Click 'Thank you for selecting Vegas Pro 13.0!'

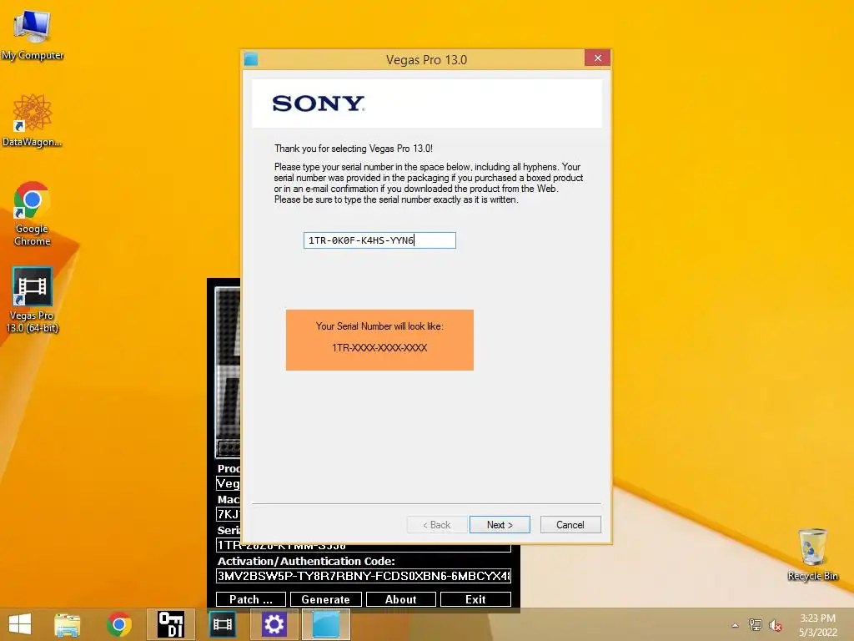pyautogui.click(x=354, y=149)
